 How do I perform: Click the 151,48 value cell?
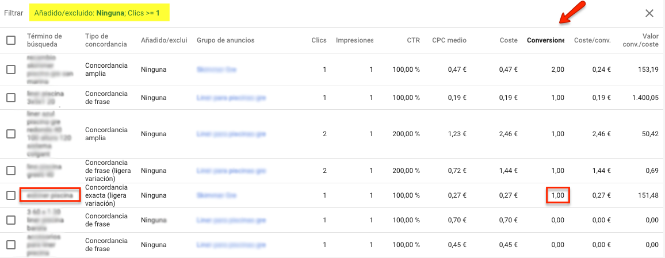point(649,195)
